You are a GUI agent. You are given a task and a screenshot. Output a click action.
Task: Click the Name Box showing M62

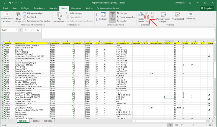point(8,30)
